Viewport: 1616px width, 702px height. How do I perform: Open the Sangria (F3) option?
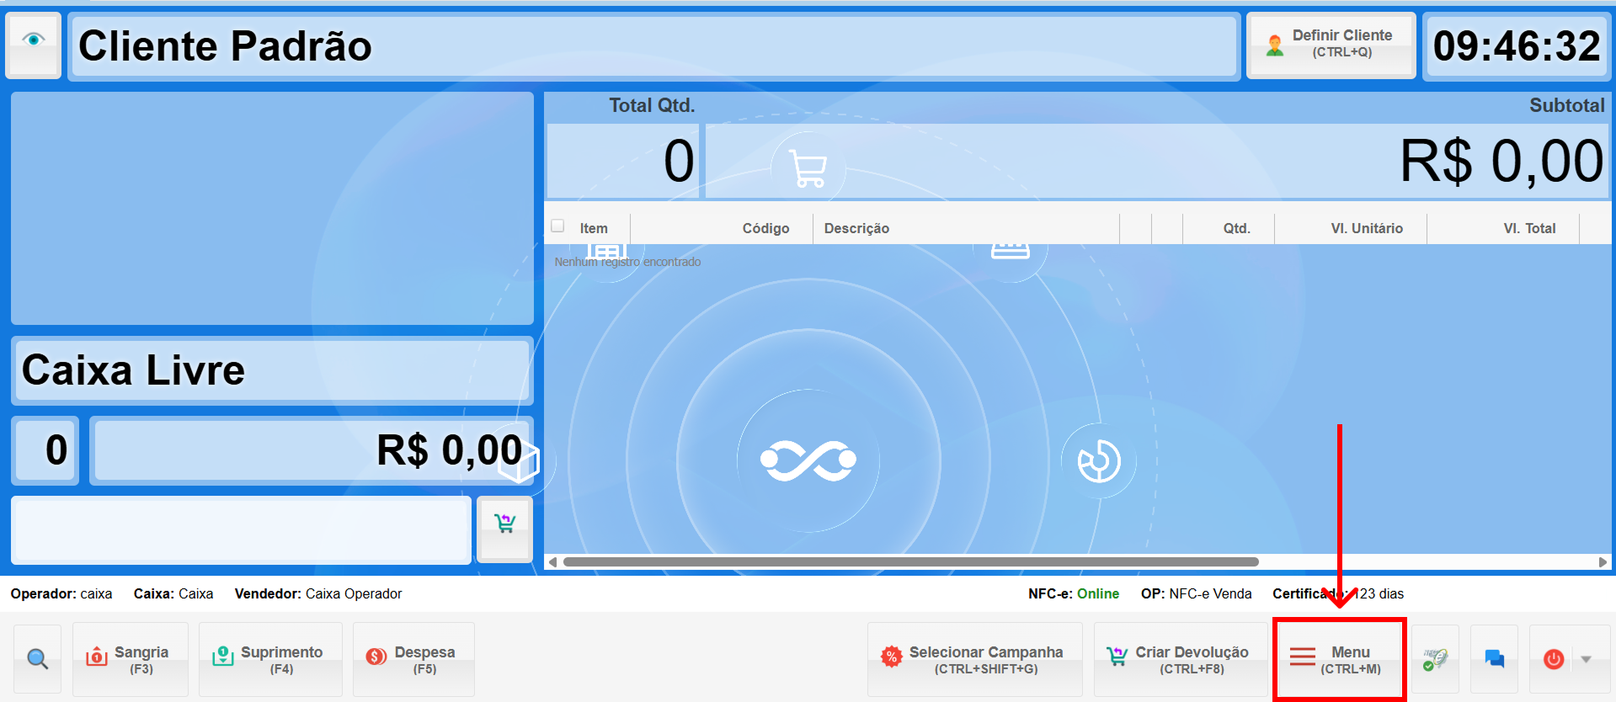click(130, 659)
